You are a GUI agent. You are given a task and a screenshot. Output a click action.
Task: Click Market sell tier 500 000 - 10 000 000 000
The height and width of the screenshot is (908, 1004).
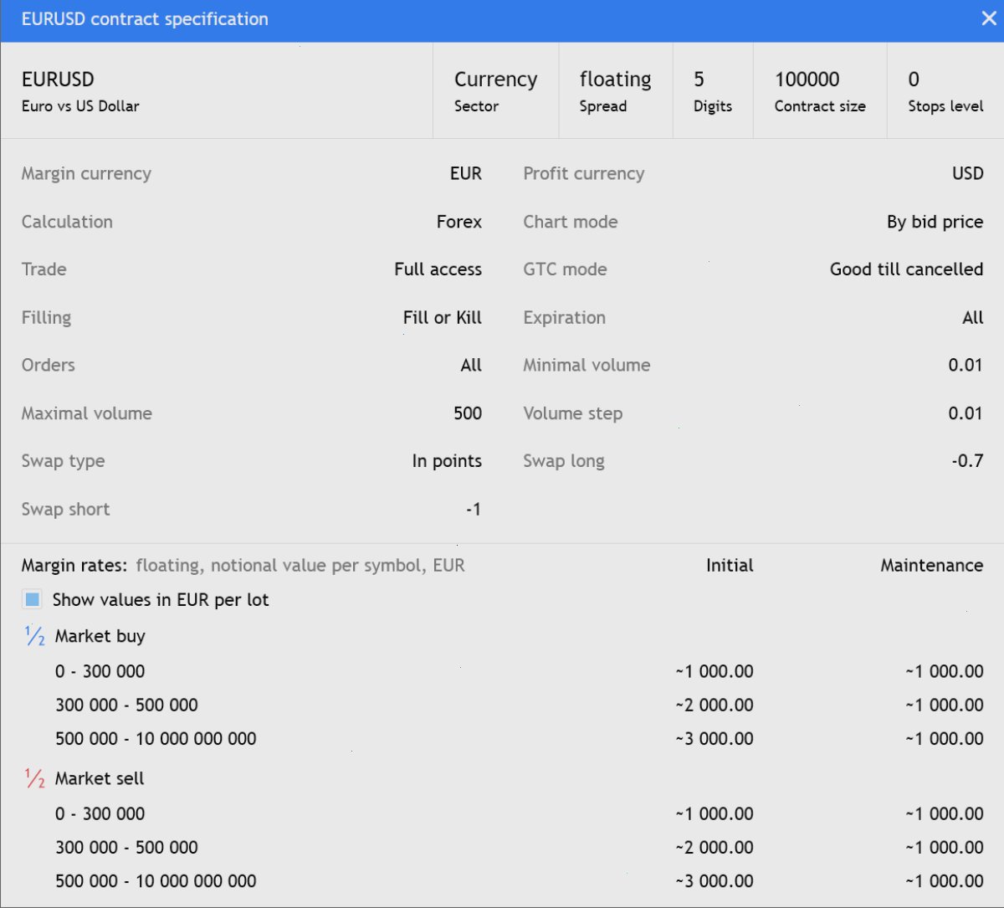156,881
